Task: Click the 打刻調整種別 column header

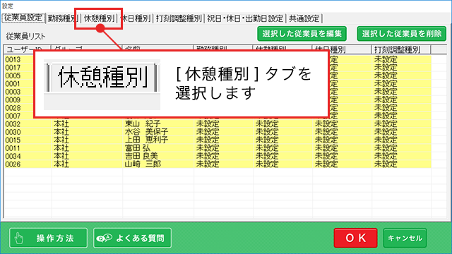Action: (401, 49)
